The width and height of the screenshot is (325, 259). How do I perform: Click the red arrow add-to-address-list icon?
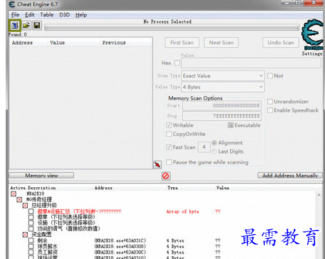click(157, 164)
